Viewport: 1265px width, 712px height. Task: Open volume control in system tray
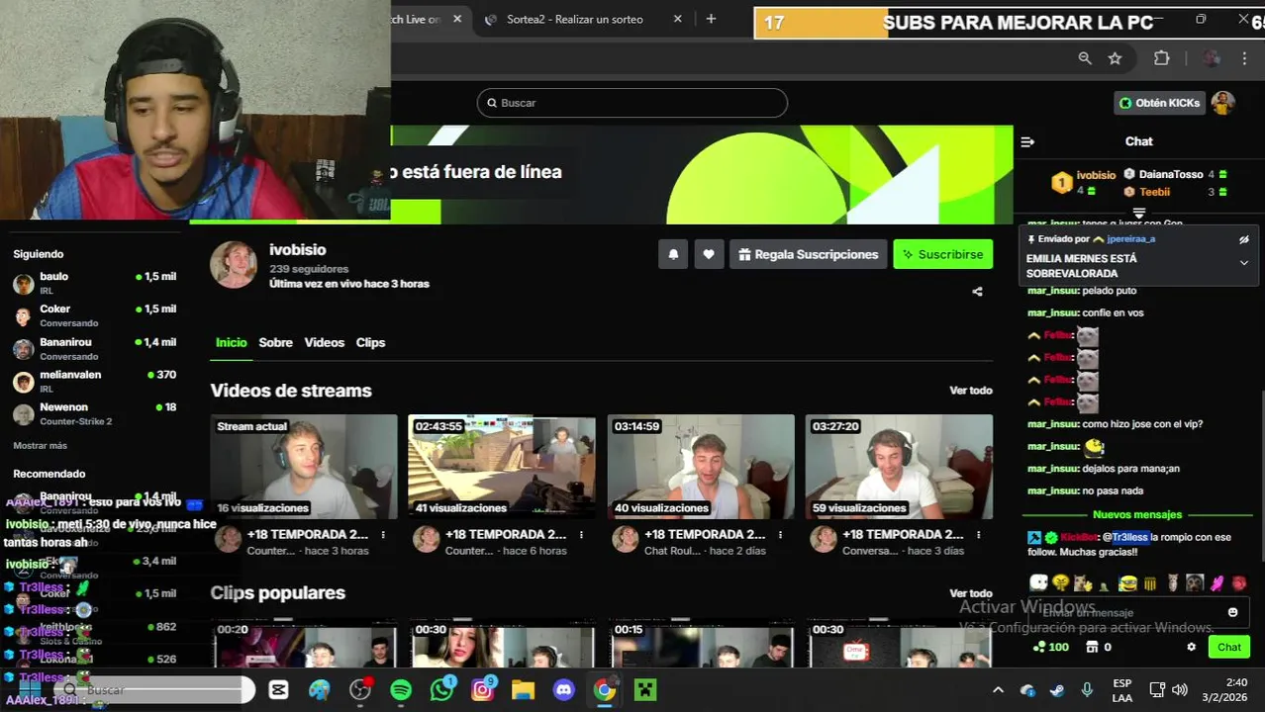coord(1180,690)
